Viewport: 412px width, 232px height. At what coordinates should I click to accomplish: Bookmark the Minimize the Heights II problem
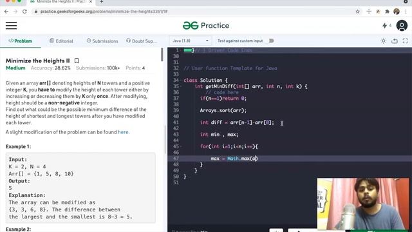coord(77,61)
